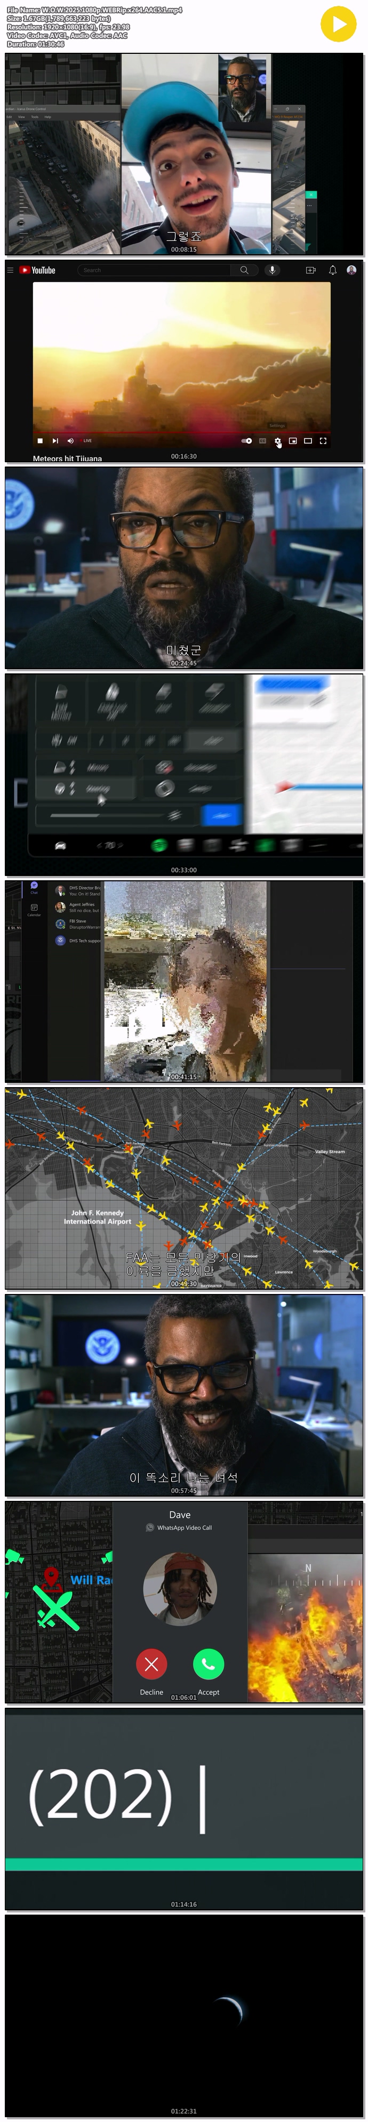This screenshot has width=368, height=2122.
Task: Open the YouTube hamburger menu
Action: (x=10, y=269)
